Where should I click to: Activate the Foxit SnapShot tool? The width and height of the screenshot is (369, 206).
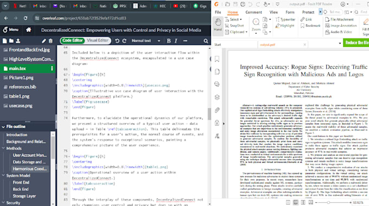(234, 25)
